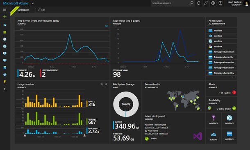Select left range marker on Usage timeline

25,135
